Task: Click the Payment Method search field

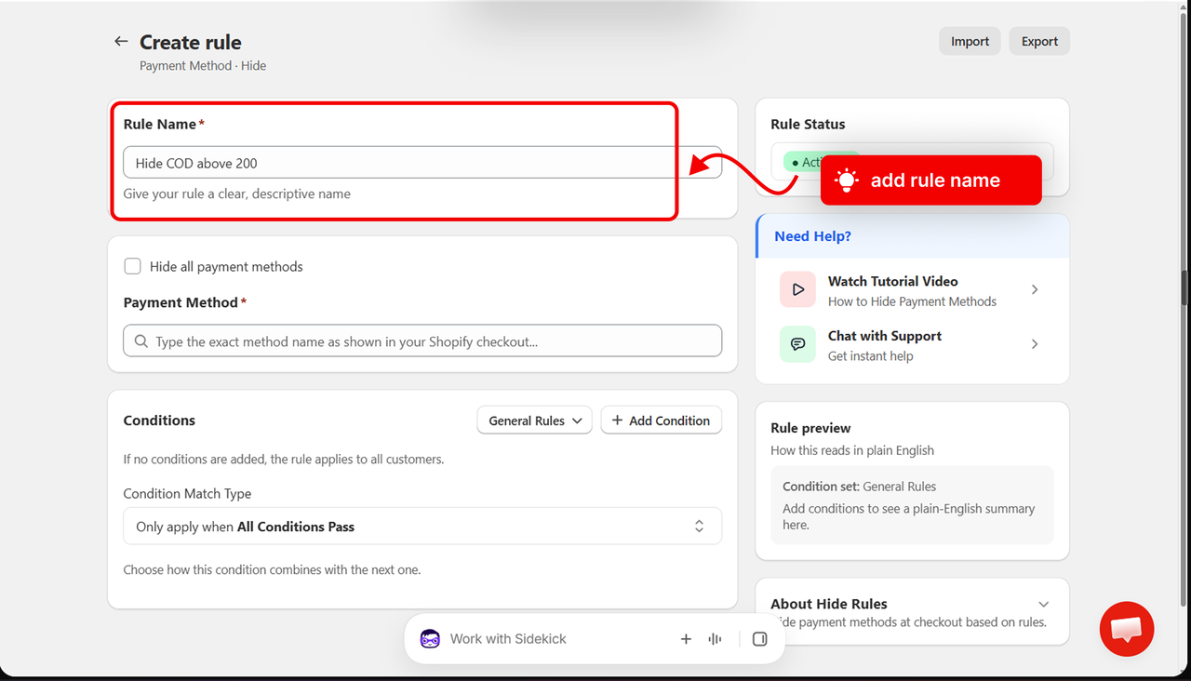Action: pos(422,341)
